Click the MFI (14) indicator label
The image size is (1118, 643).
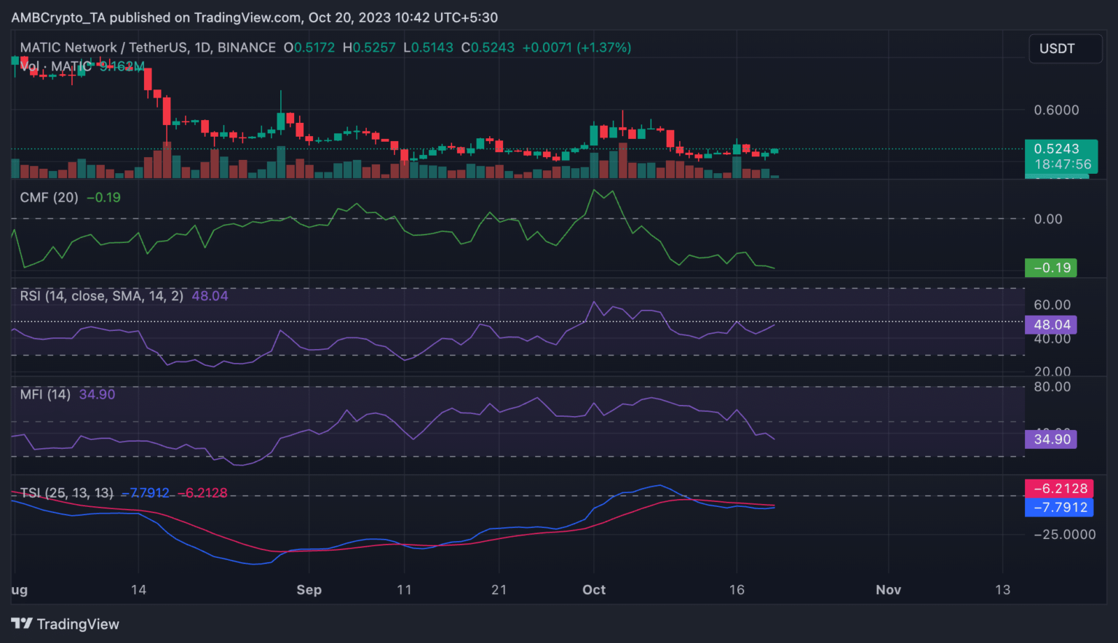click(45, 394)
